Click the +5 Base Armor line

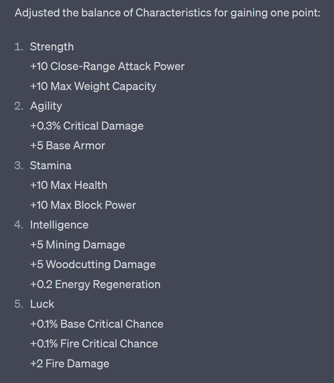tap(67, 146)
